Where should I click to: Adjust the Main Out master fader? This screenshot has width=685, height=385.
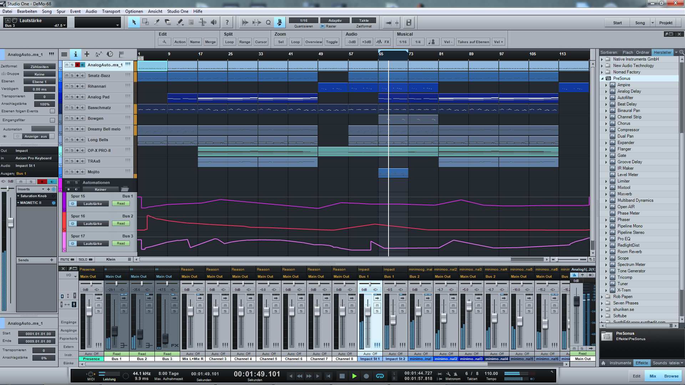pos(577,301)
